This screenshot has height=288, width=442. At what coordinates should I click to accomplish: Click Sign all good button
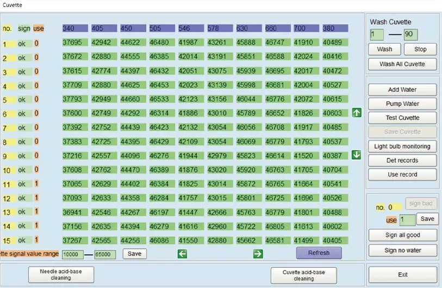(403, 235)
